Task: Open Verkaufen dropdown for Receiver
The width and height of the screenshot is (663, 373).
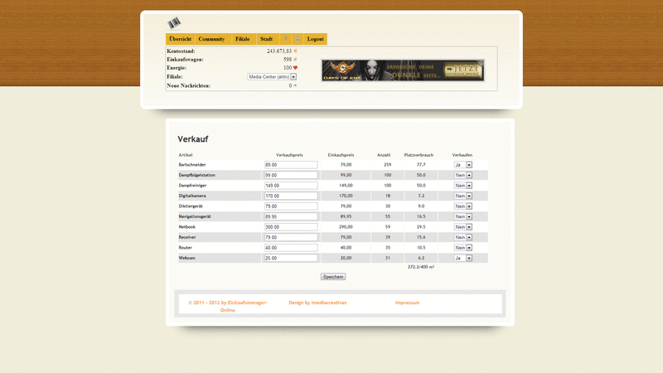Action: tap(463, 237)
